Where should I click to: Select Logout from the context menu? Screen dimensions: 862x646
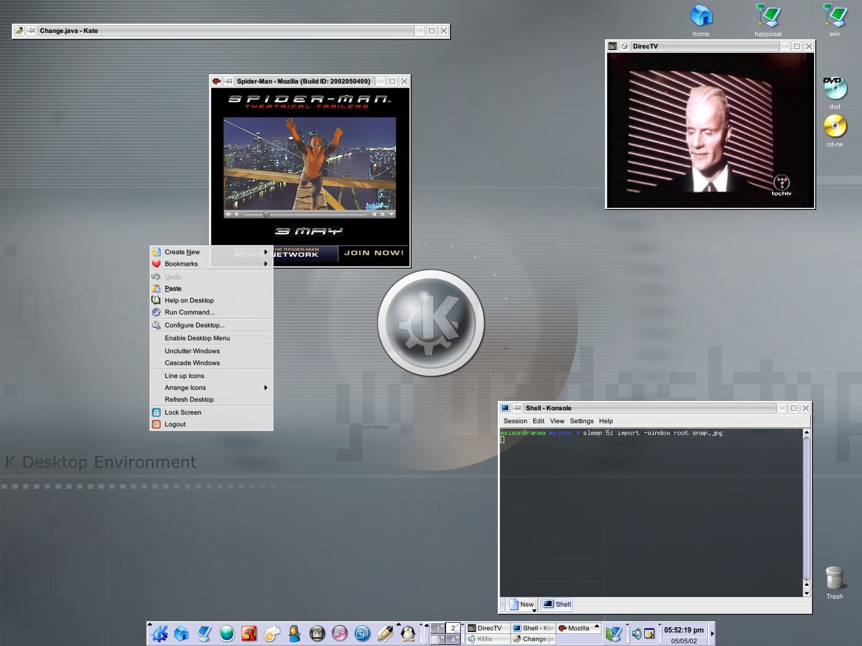[x=211, y=424]
